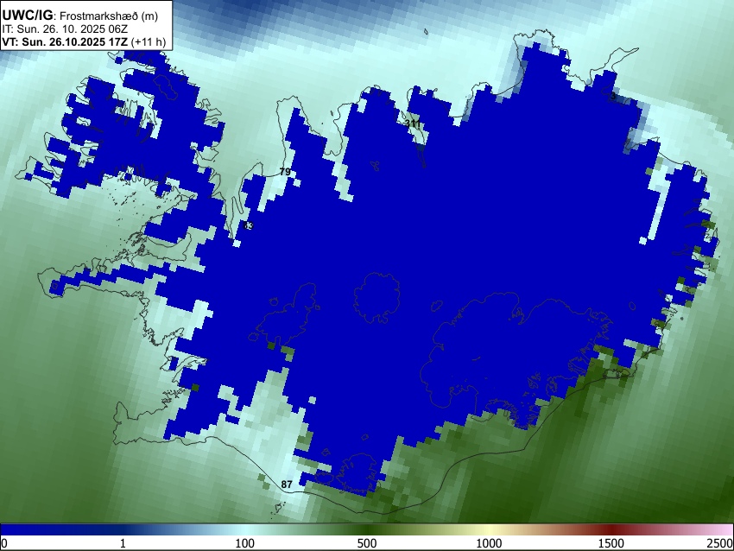Click the 1 label on the color scale
Image resolution: width=734 pixels, height=551 pixels.
[123, 543]
